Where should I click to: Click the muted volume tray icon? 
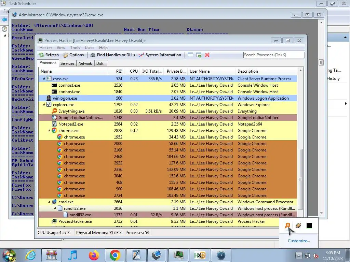(x=315, y=256)
